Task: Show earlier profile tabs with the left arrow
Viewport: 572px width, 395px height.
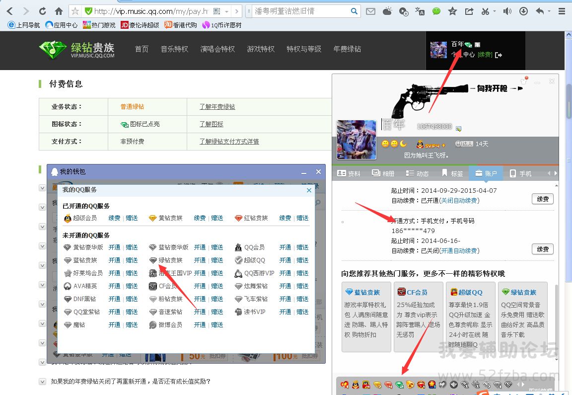Action: tap(549, 173)
